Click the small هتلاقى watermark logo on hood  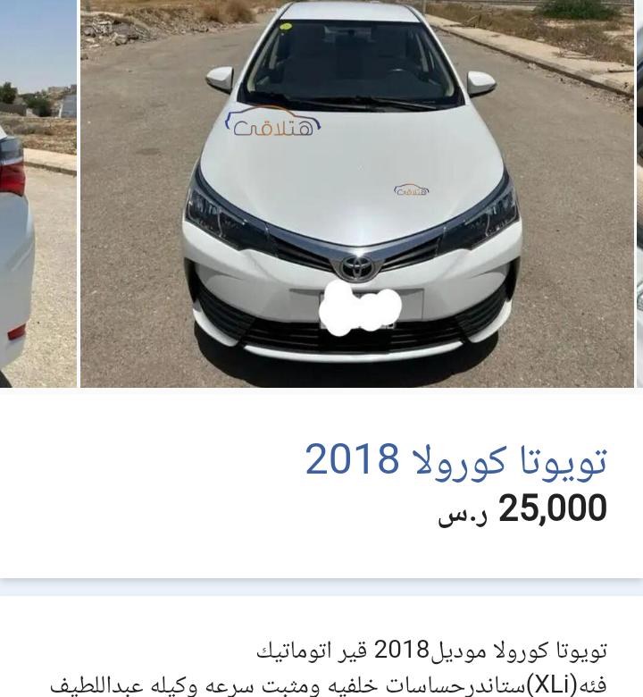pos(412,189)
